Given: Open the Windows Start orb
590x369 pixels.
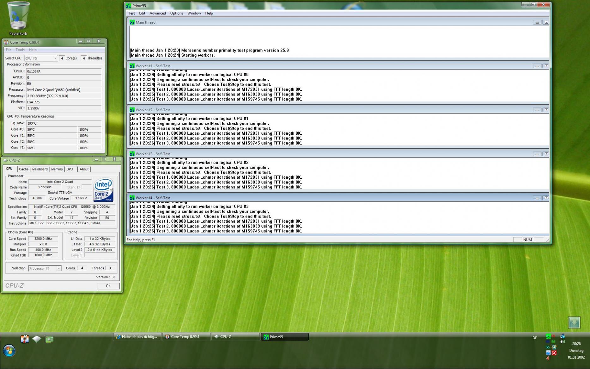Looking at the screenshot, I should (x=9, y=351).
